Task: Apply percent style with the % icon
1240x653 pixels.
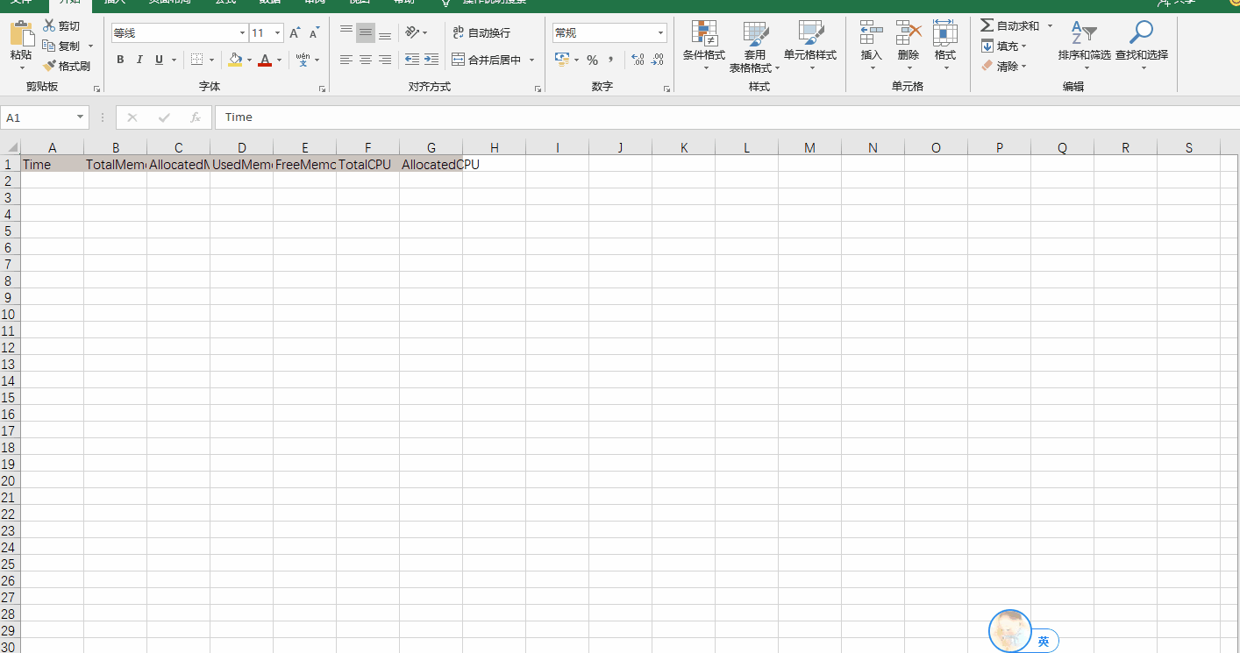Action: [x=592, y=60]
